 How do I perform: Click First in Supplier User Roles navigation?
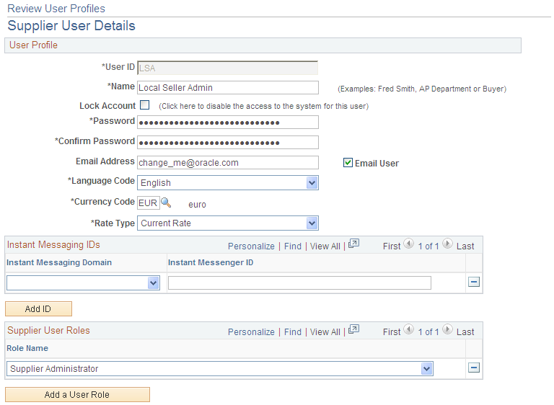coord(392,332)
